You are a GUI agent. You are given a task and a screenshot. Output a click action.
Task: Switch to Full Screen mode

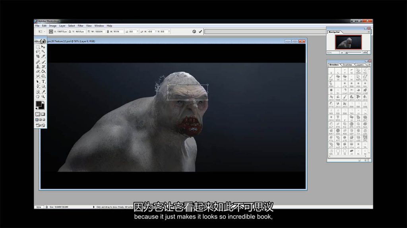44,120
